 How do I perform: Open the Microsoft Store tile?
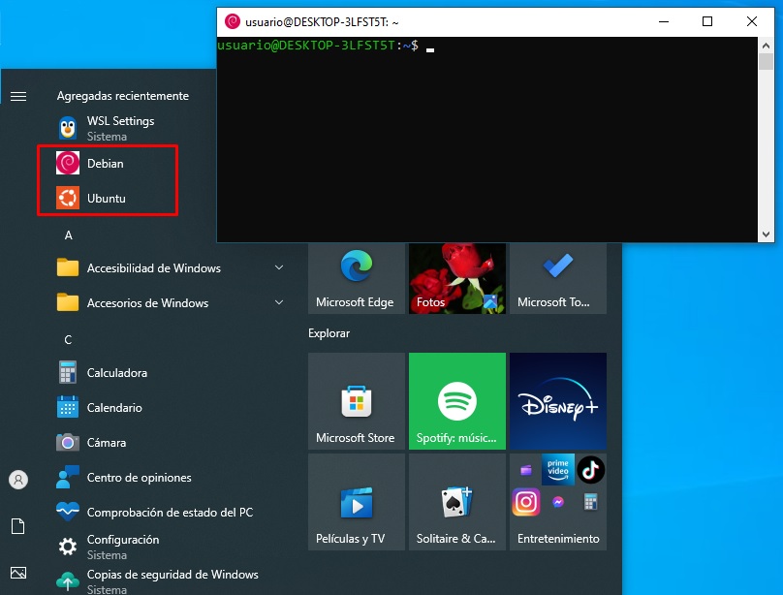point(357,401)
